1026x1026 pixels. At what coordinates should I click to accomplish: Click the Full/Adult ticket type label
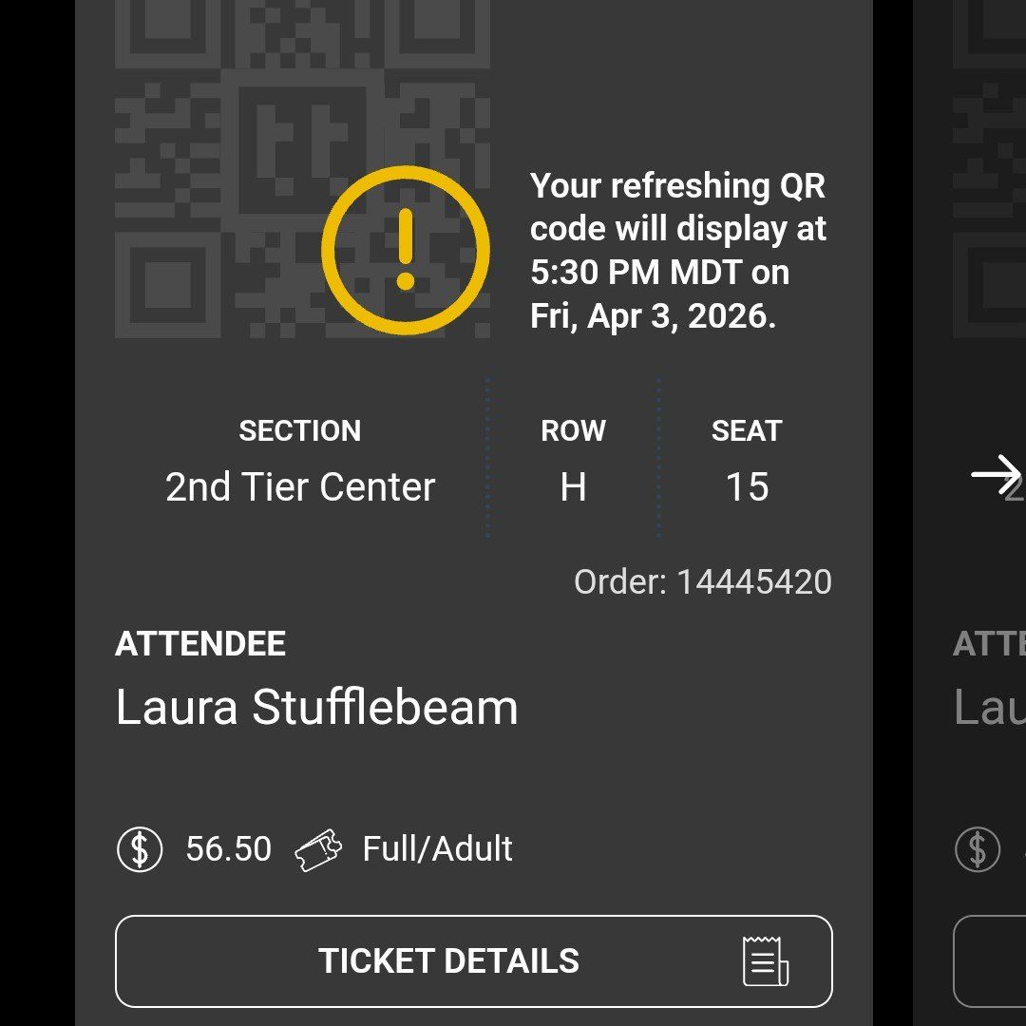click(436, 848)
